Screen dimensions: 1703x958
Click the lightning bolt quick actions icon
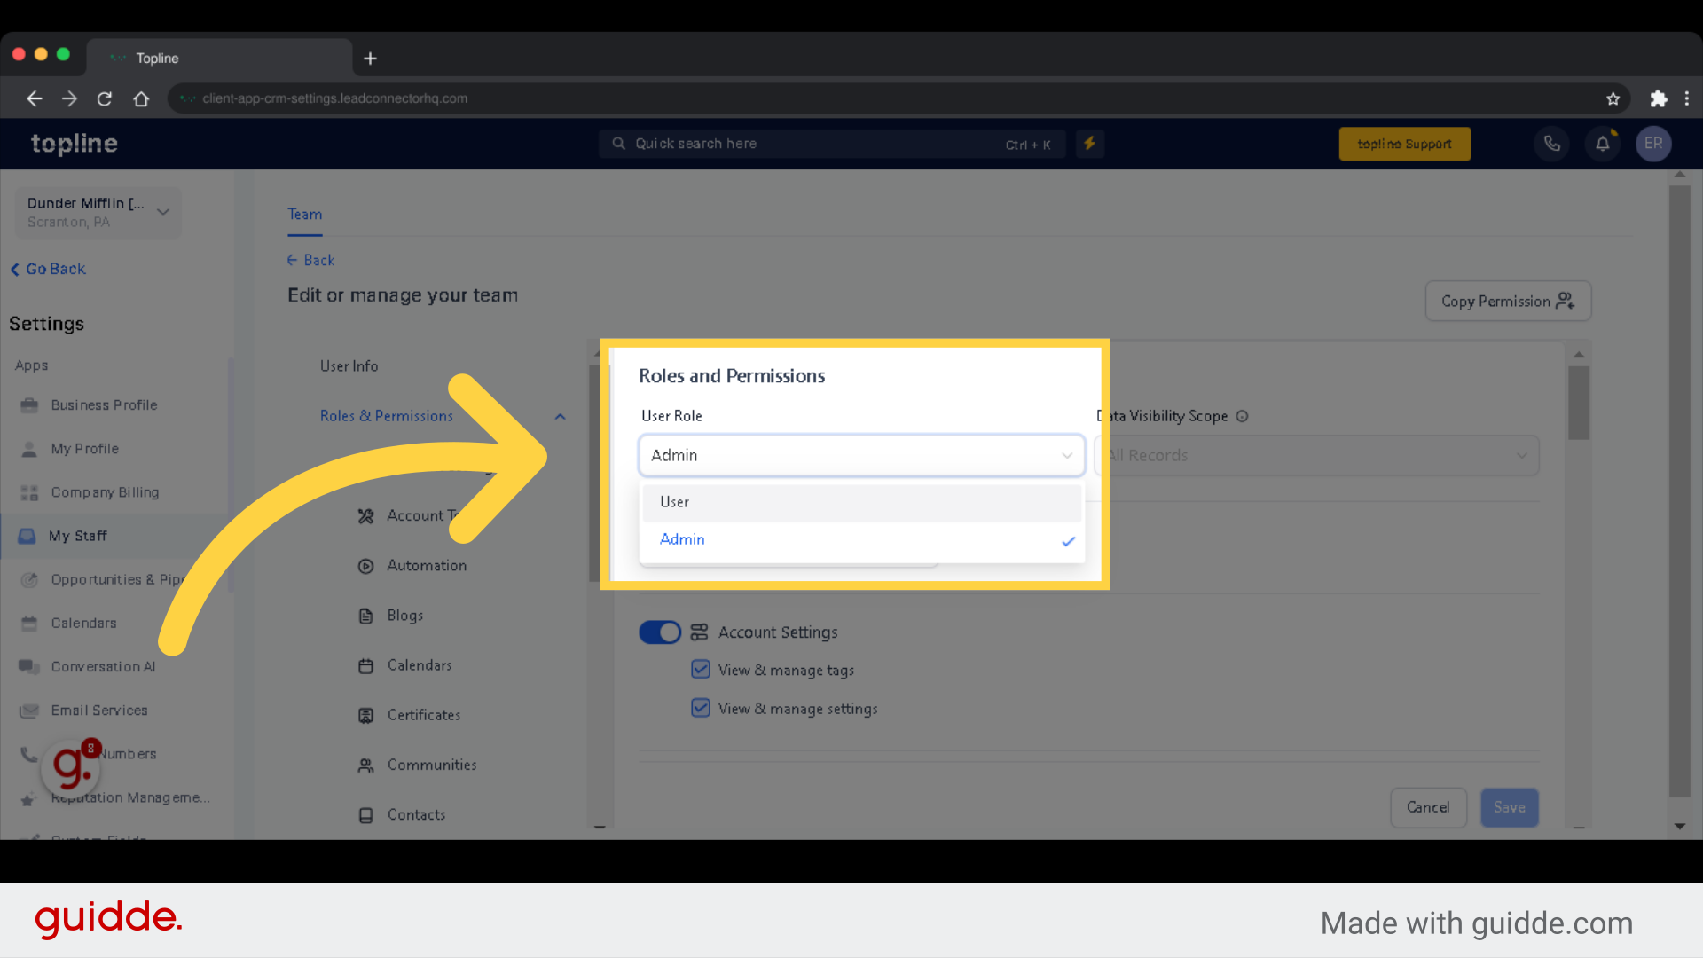[1089, 143]
